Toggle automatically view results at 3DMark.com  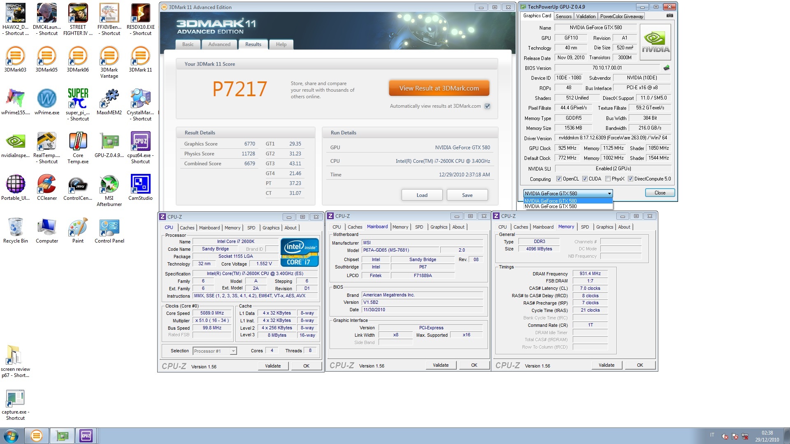click(488, 106)
